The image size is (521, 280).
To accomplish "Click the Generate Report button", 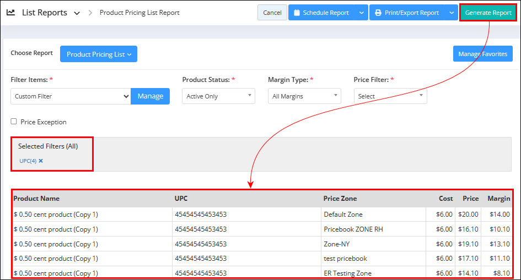I will (488, 13).
